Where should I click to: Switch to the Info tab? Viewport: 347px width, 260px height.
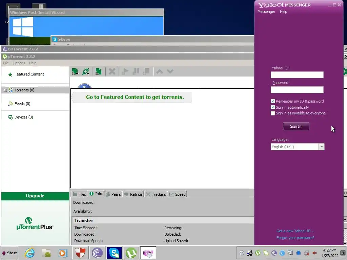[96, 194]
